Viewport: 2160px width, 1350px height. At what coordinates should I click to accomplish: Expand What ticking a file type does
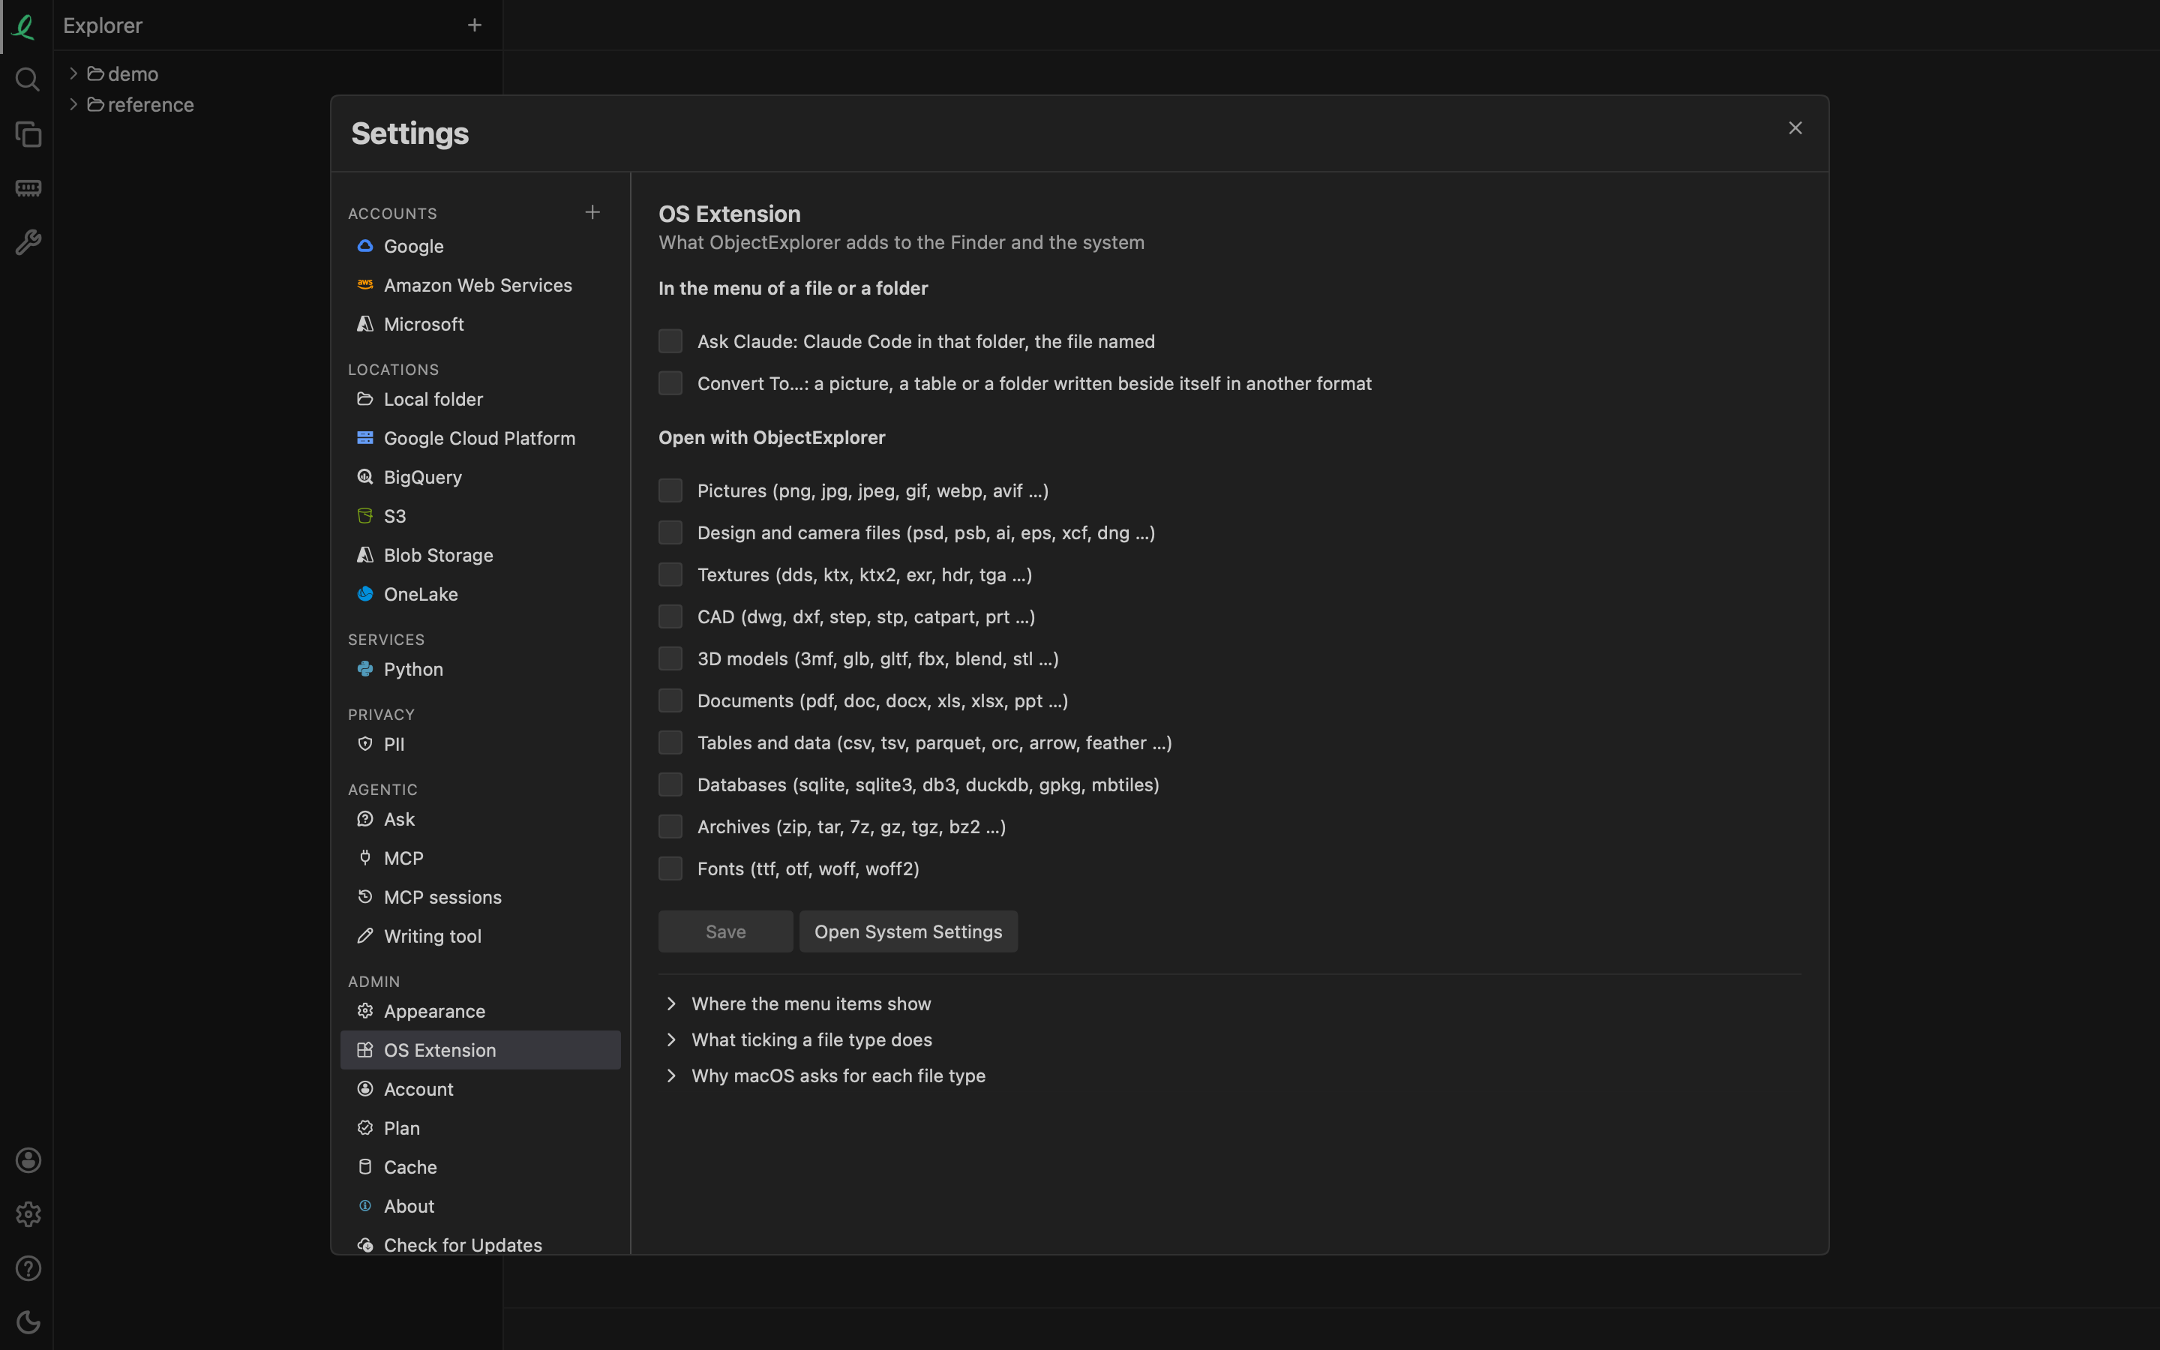(x=798, y=1039)
